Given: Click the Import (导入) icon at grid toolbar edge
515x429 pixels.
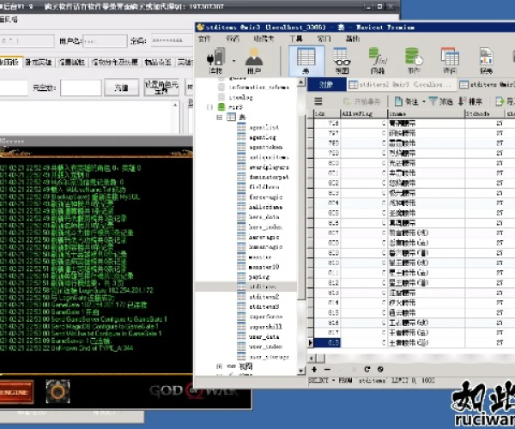Looking at the screenshot, I should [x=500, y=101].
